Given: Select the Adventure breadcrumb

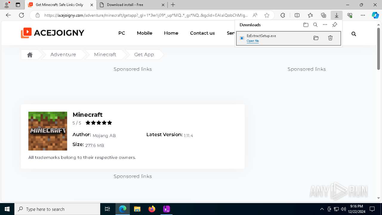Looking at the screenshot, I should tap(63, 55).
